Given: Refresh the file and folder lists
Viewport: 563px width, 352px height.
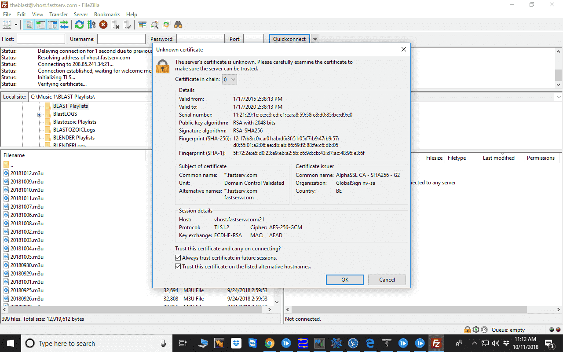Looking at the screenshot, I should point(79,25).
